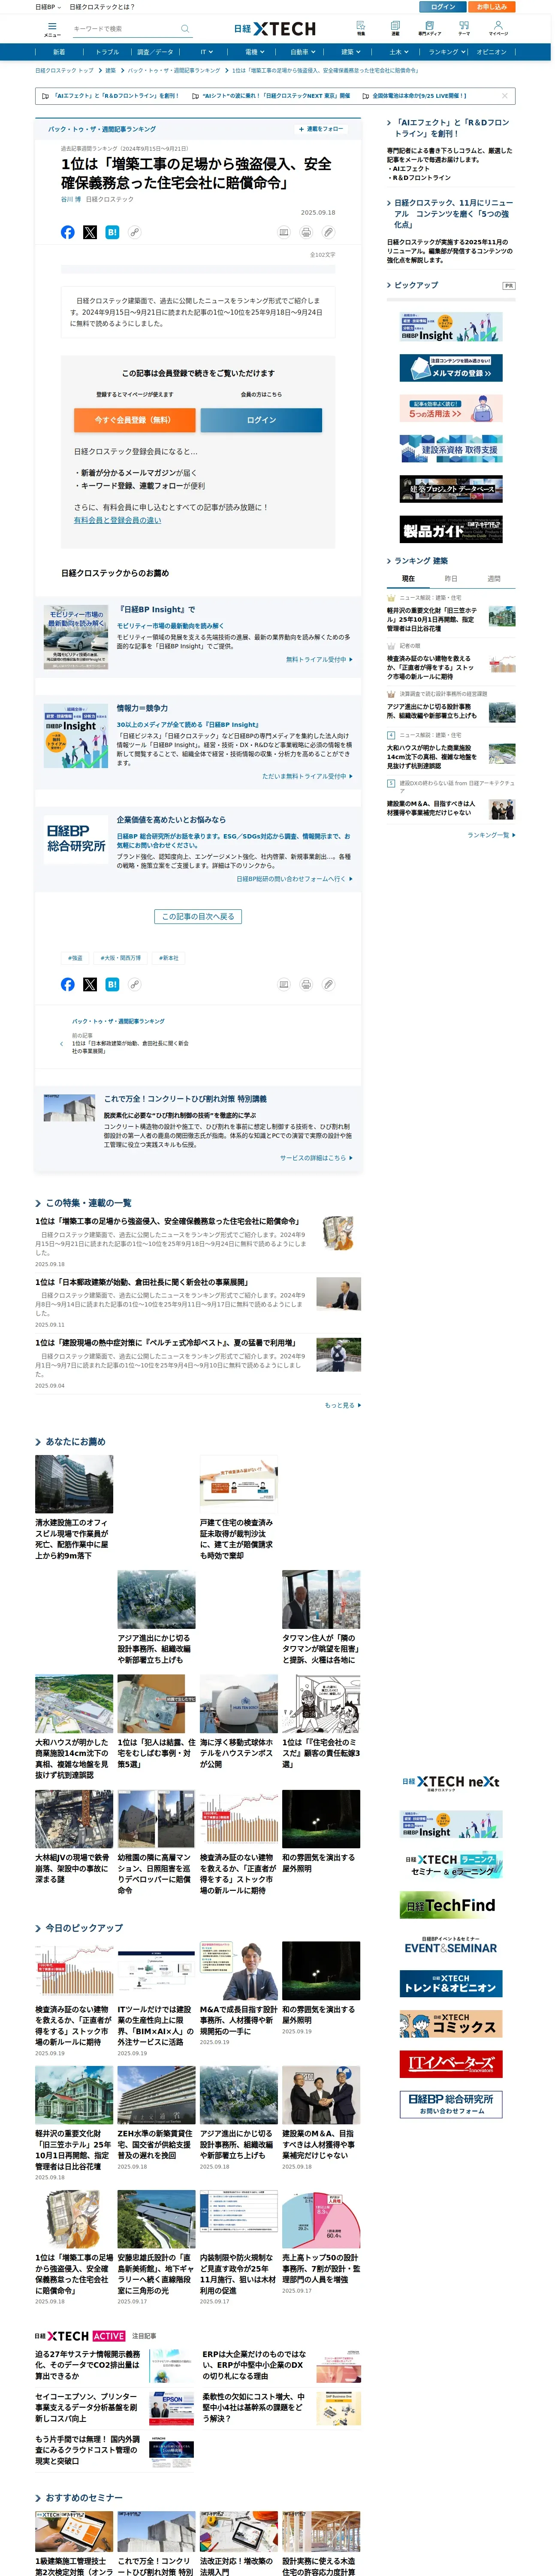
Task: Click comment icon below article date
Action: (x=284, y=232)
